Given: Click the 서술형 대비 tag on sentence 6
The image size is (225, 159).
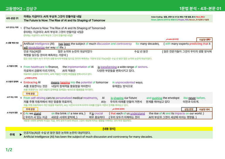Looking at the screenshot, I should click(x=204, y=110).
